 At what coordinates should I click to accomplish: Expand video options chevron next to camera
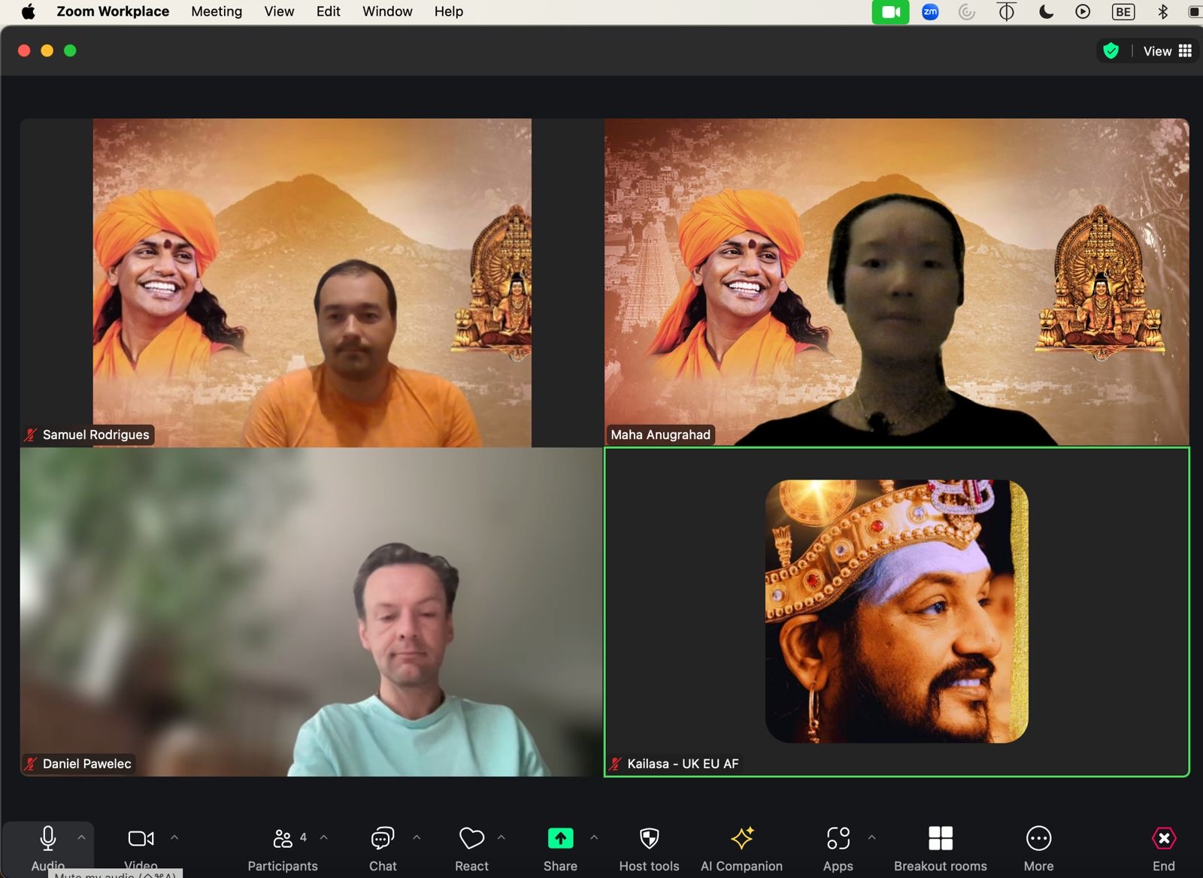174,837
